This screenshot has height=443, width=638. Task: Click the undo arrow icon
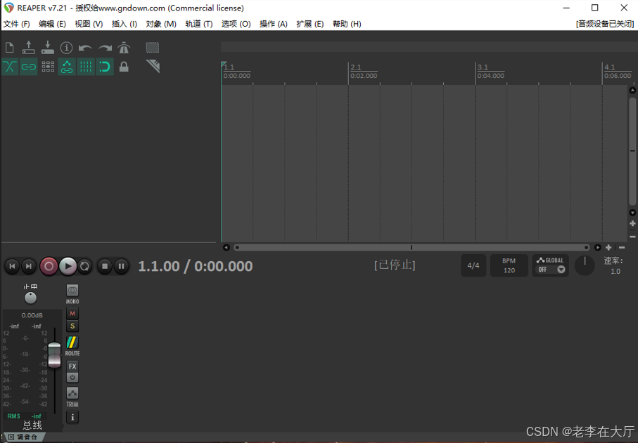85,48
